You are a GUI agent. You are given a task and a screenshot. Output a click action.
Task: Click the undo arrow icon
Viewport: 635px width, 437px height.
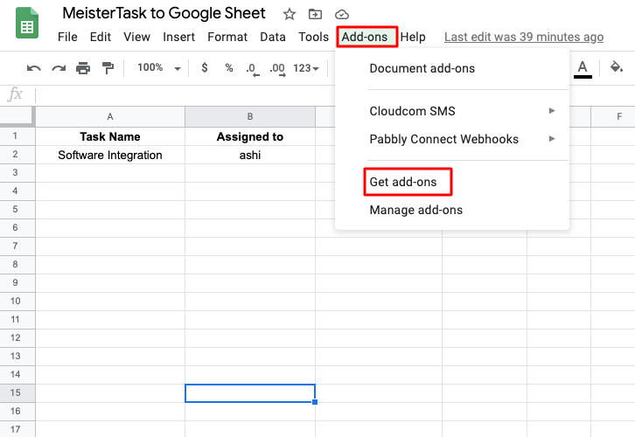pos(34,68)
